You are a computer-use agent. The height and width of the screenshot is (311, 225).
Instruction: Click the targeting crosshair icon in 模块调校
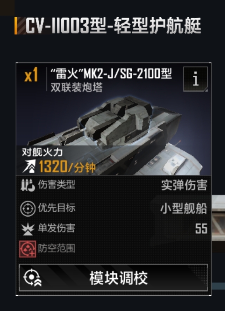33,278
